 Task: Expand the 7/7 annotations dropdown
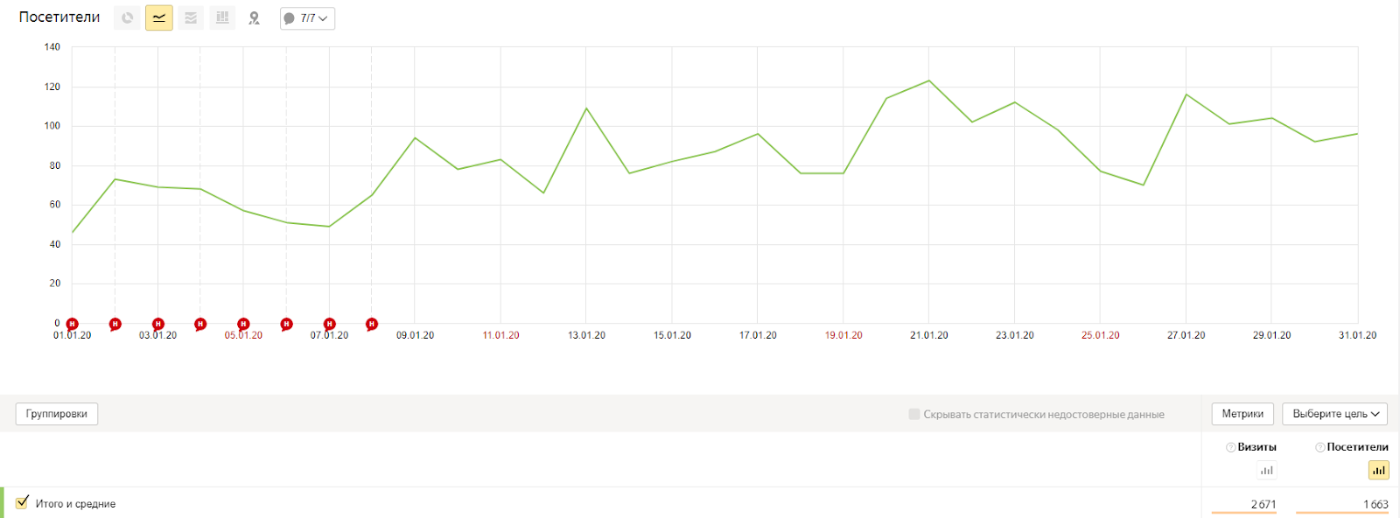(x=307, y=18)
